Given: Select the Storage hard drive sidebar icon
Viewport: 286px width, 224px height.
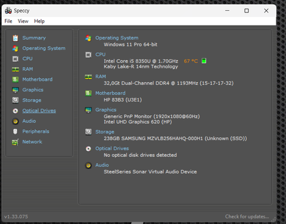Looking at the screenshot, I should (15, 100).
